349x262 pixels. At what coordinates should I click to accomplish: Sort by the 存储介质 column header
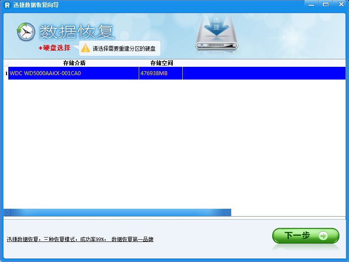(74, 63)
